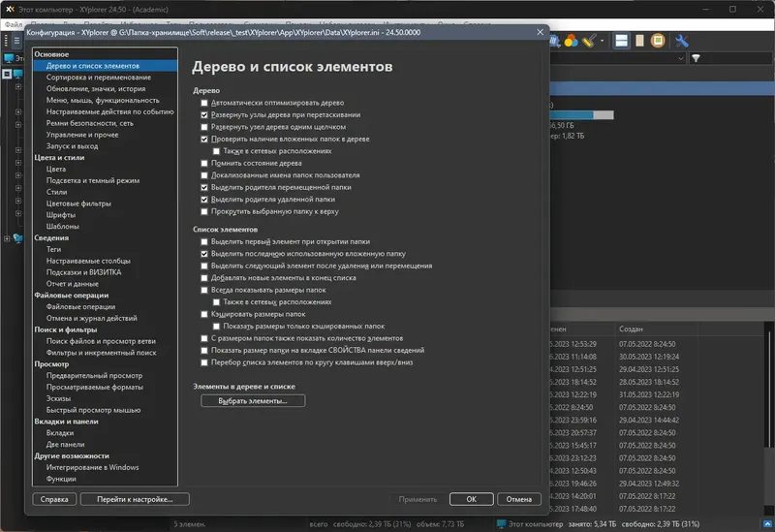Enable 'Автоматически оптимизировать дерево' checkbox

pos(204,103)
